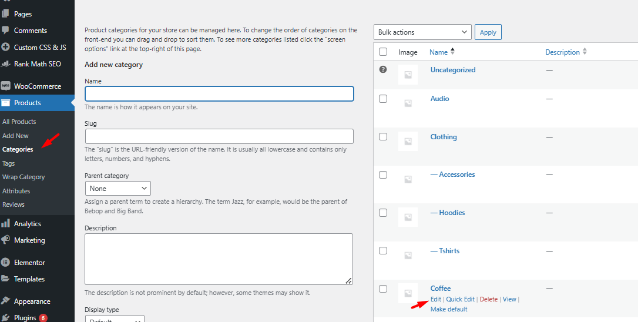Open Elementor via its sidebar icon
Viewport: 638px width, 322px height.
(6, 263)
